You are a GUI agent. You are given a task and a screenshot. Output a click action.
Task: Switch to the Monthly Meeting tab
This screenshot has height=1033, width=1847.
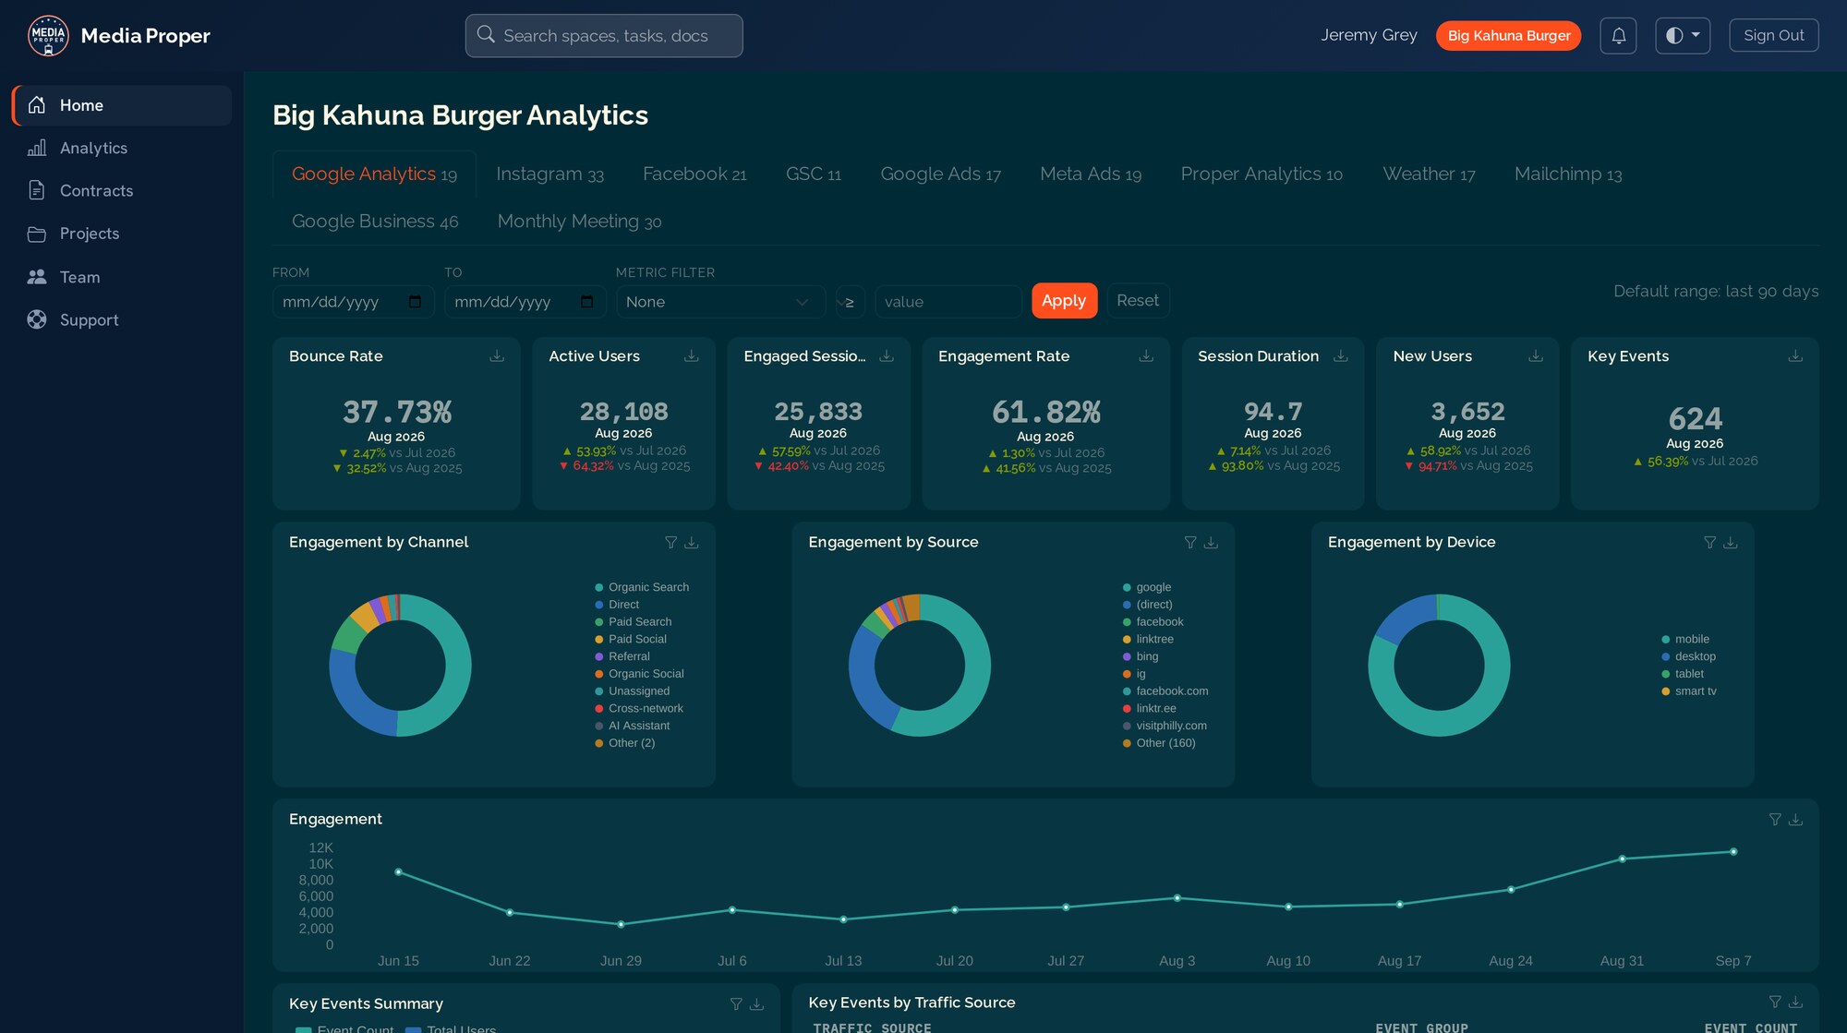[579, 222]
